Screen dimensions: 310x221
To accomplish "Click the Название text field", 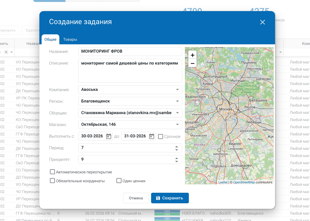I will pyautogui.click(x=130, y=52).
